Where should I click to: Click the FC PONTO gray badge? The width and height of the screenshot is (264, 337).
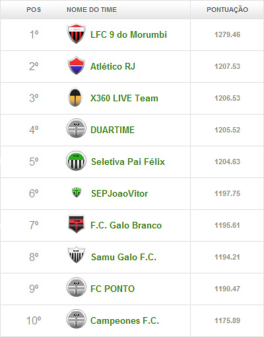point(76,287)
